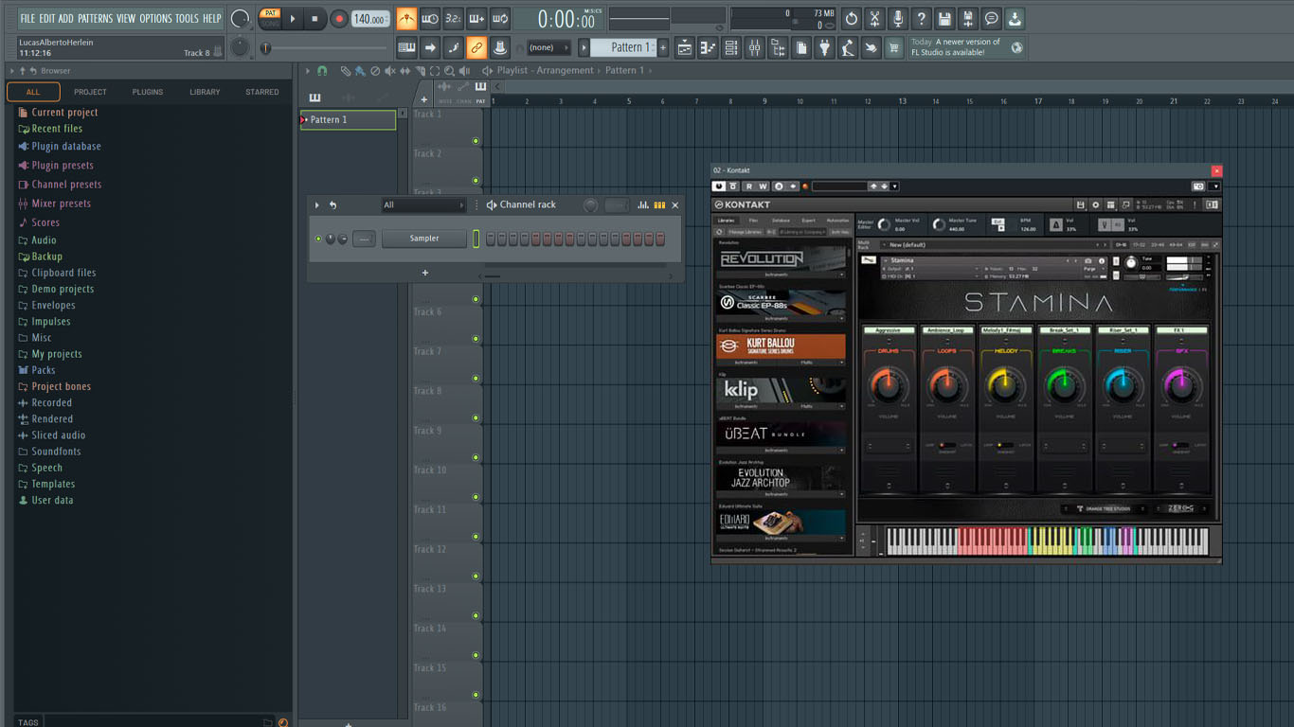Click the graph editor icon in Channel rack

coord(643,204)
